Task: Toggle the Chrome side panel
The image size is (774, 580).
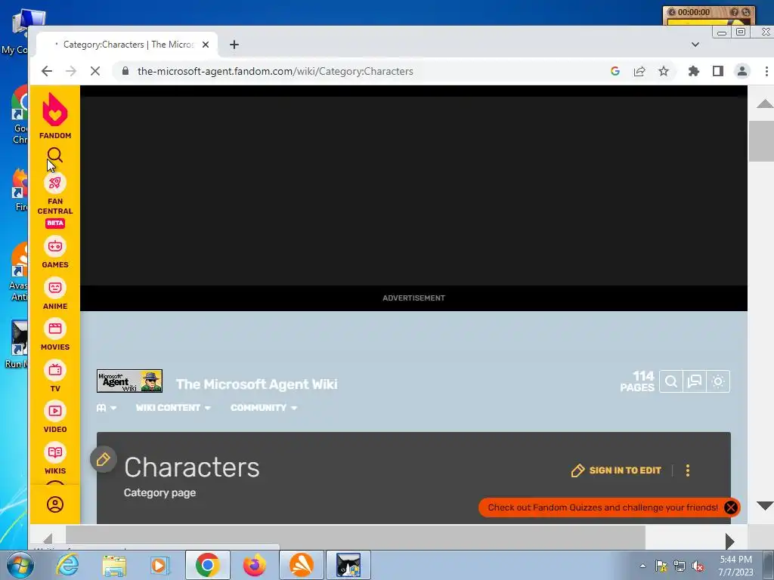Action: 718,71
